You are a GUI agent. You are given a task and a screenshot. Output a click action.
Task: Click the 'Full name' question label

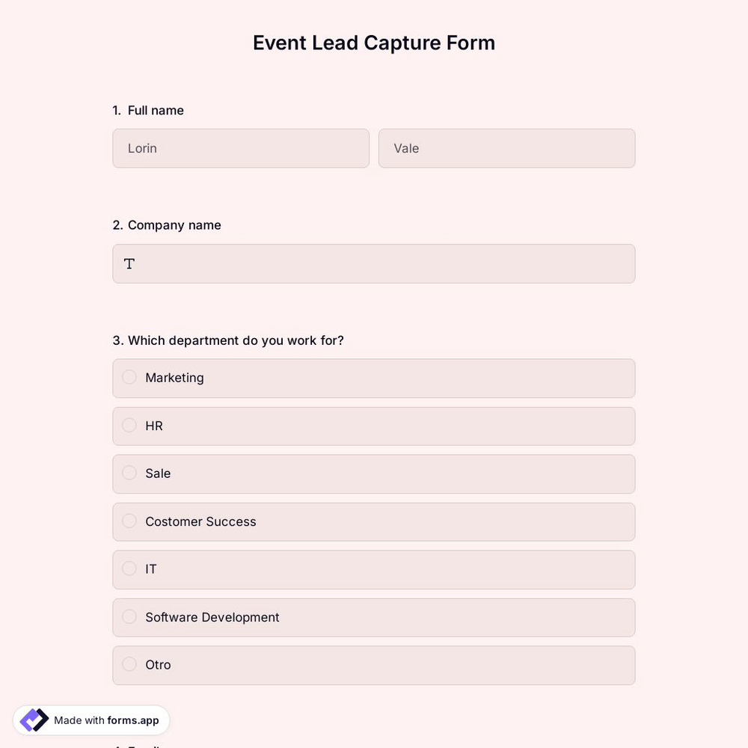click(x=155, y=110)
